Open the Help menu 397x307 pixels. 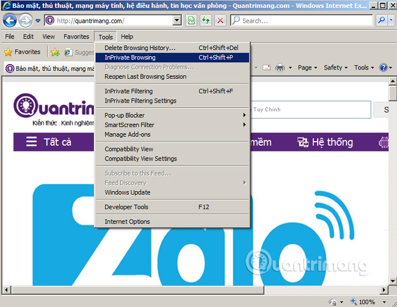point(127,37)
